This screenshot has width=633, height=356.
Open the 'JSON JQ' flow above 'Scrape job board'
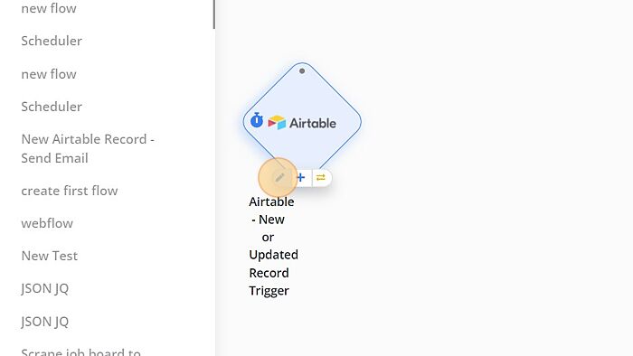pyautogui.click(x=45, y=322)
